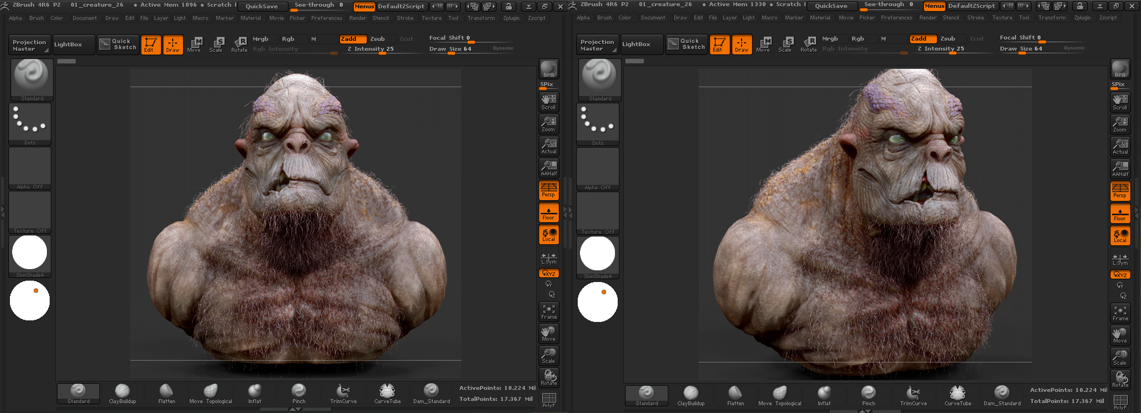Select Flatten brush in left ZBrush window
This screenshot has width=1141, height=413.
pyautogui.click(x=167, y=394)
